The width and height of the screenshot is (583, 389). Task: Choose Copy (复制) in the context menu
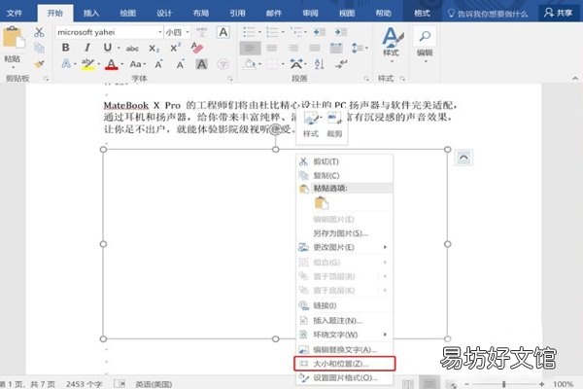pyautogui.click(x=344, y=175)
